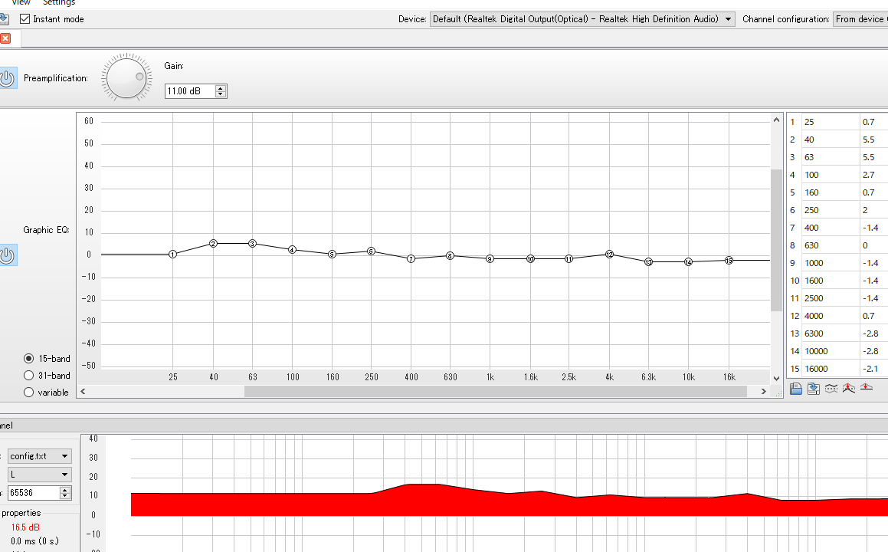The height and width of the screenshot is (552, 888).
Task: Click the 63 Hz band point on graph
Action: 252,243
